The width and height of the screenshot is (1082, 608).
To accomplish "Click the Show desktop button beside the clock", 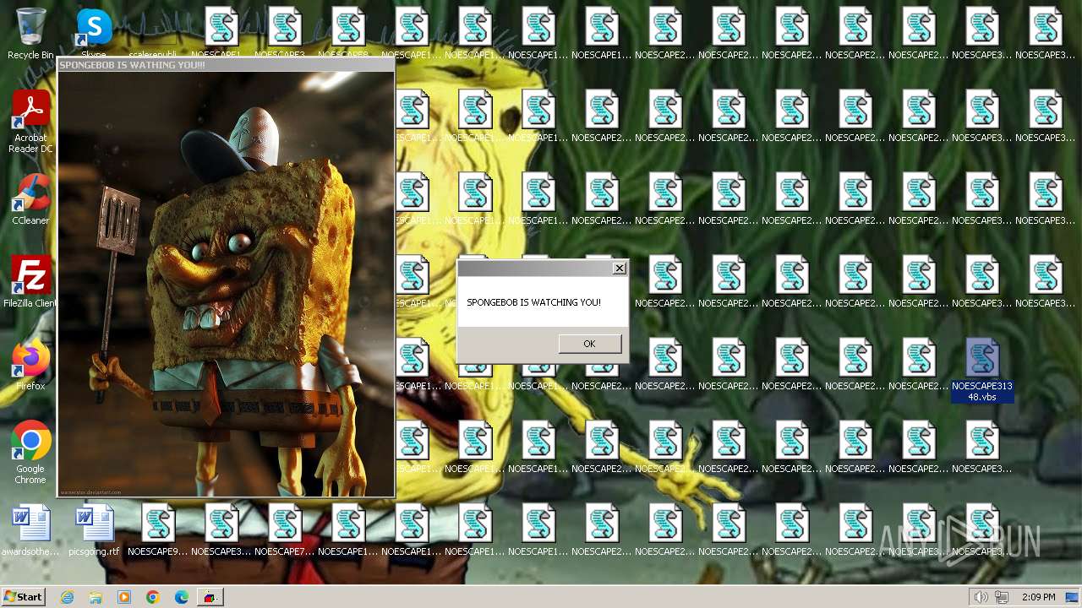I will point(1072,597).
